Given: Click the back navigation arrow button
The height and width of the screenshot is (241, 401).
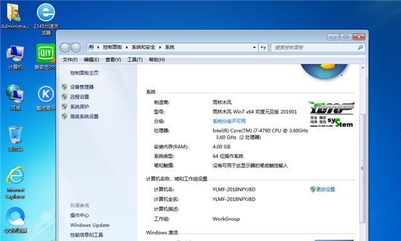Looking at the screenshot, I should (x=65, y=47).
